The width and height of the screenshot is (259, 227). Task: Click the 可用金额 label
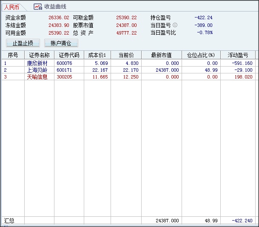16,33
